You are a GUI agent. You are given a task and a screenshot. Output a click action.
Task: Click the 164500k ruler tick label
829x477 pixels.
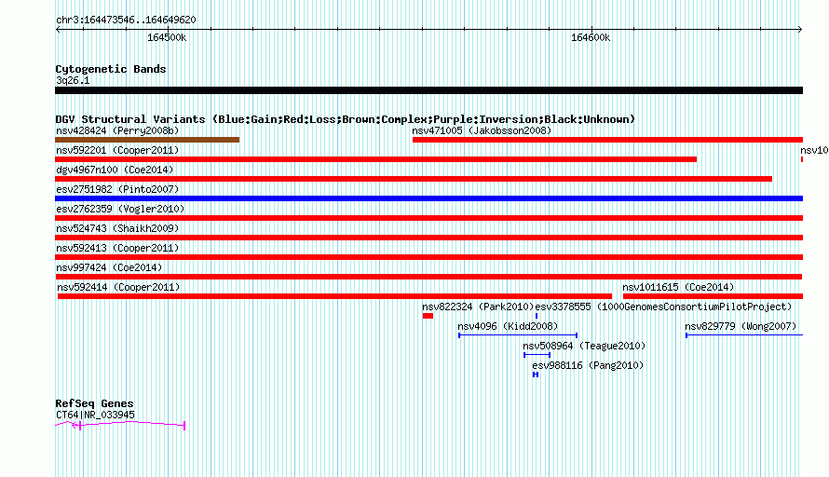167,37
